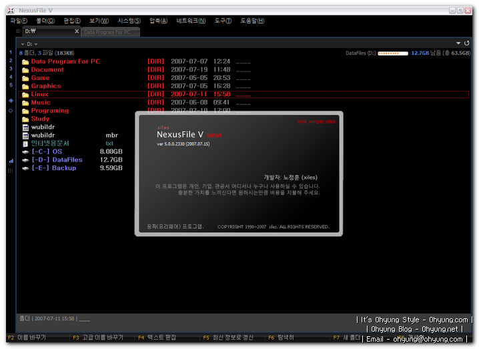Image resolution: width=479 pixels, height=349 pixels.
Task: Click the Document folder icon
Action: tap(25, 70)
